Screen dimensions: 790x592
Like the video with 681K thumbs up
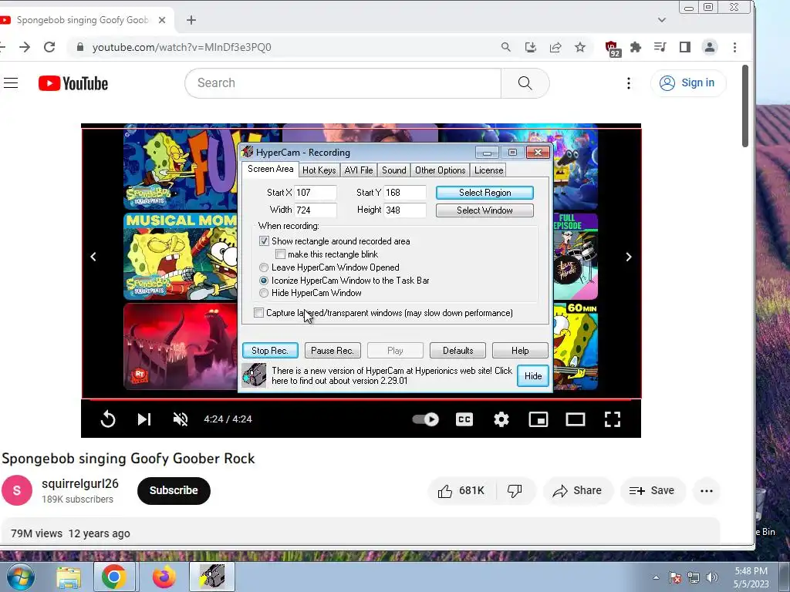[461, 491]
